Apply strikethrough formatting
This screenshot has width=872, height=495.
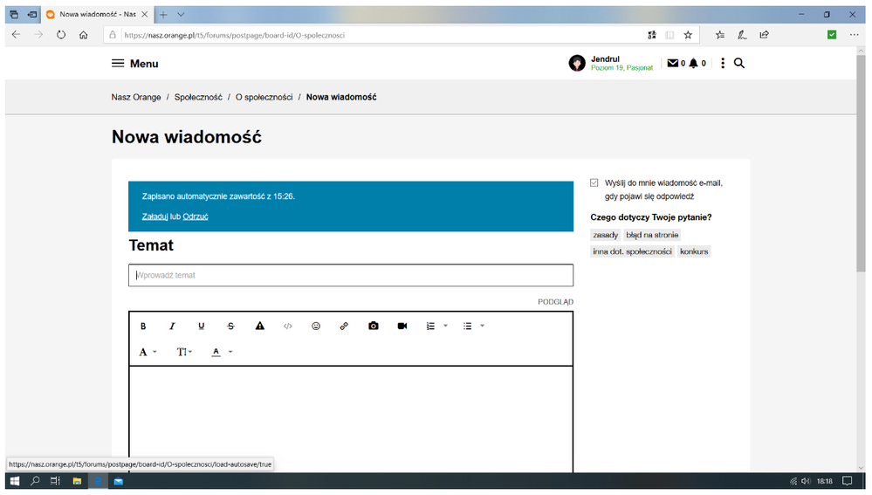click(230, 327)
